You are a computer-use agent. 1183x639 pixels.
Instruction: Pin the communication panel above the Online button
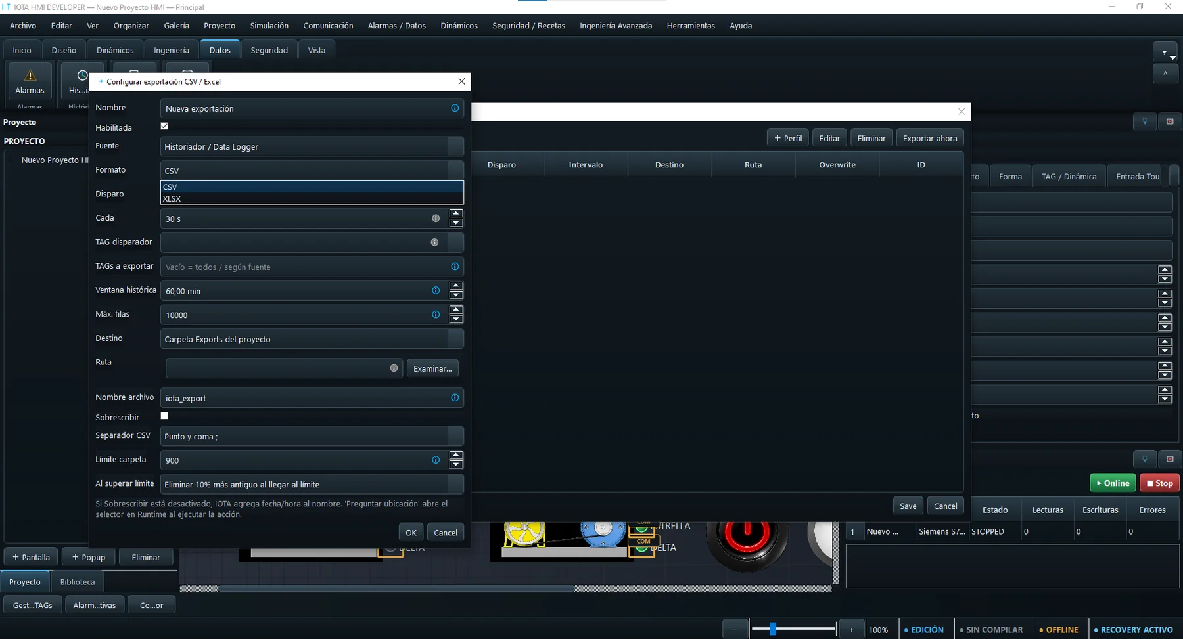1144,459
